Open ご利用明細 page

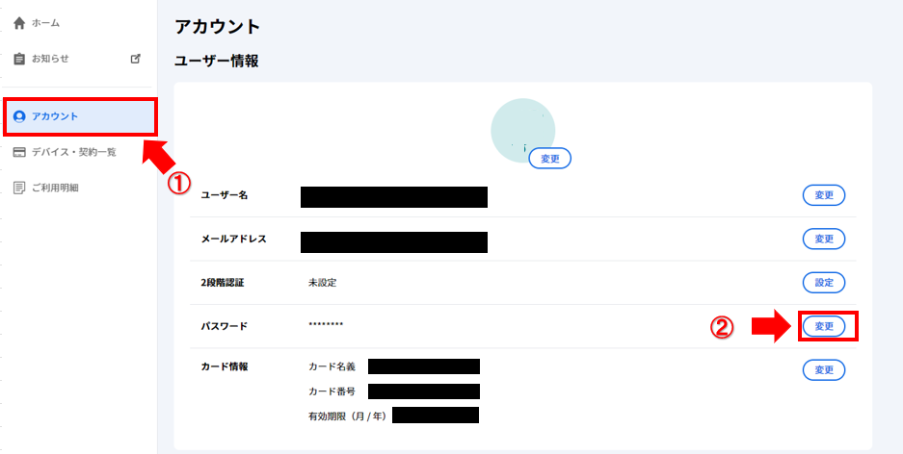[x=55, y=188]
